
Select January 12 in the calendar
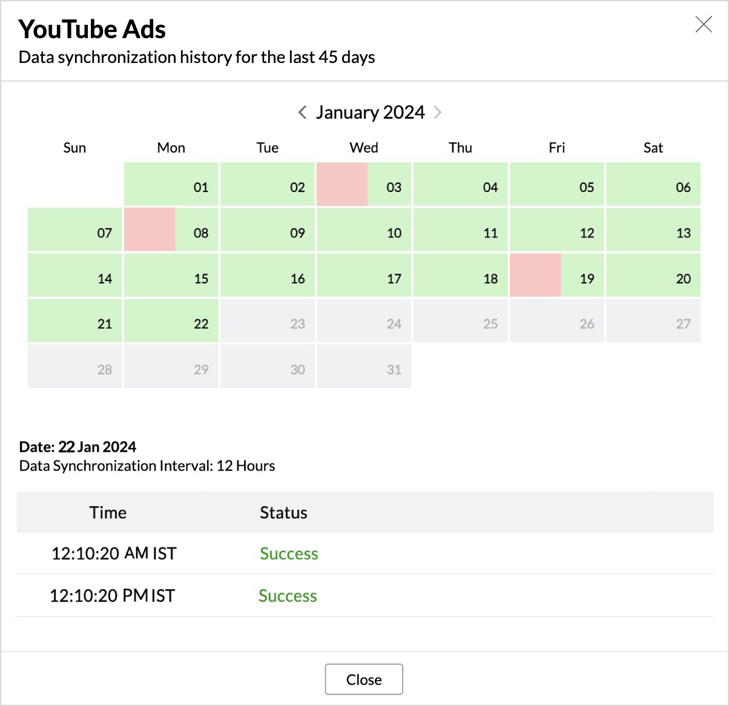[x=557, y=229]
